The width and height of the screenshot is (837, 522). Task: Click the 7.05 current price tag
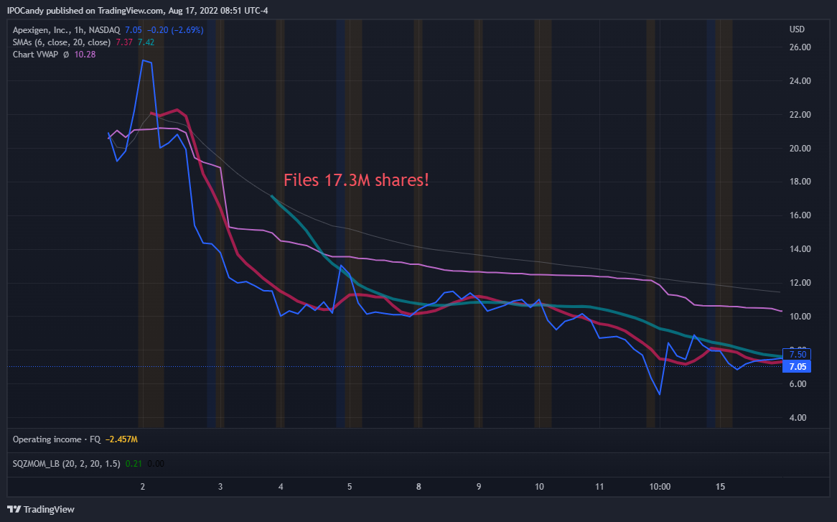(798, 367)
